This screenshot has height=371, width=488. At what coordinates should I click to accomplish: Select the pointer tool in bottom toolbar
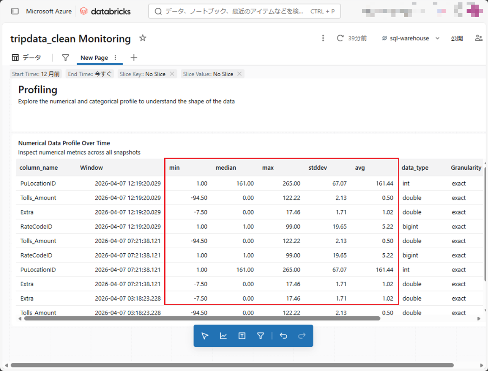[x=205, y=336]
